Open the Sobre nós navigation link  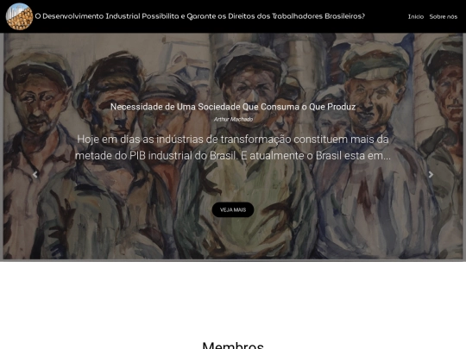443,16
